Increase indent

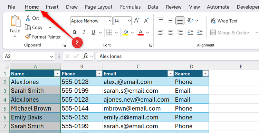pyautogui.click(x=200, y=32)
